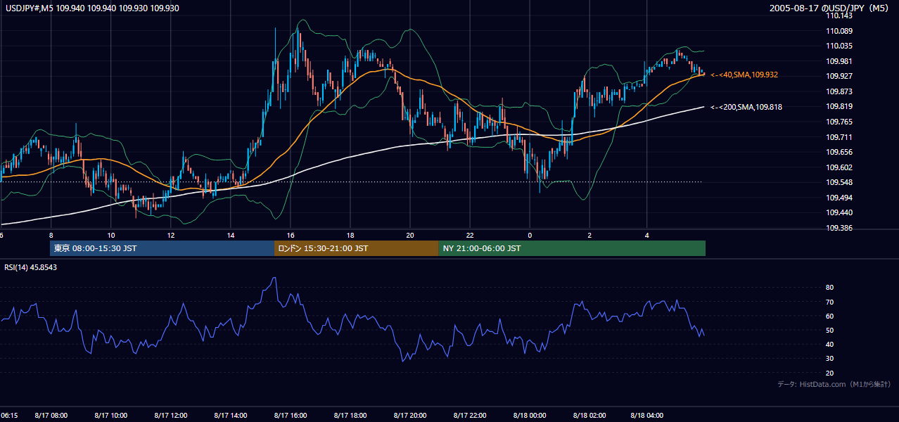Click price axis value 109.494
This screenshot has height=422, width=899.
840,198
